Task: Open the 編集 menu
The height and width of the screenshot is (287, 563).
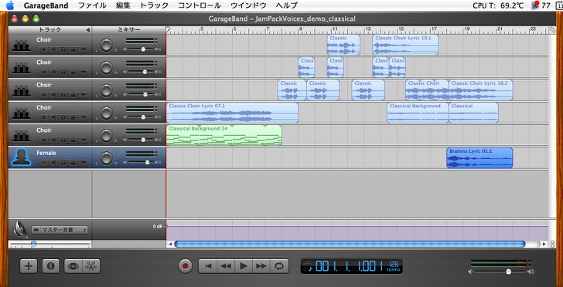Action: 123,5
